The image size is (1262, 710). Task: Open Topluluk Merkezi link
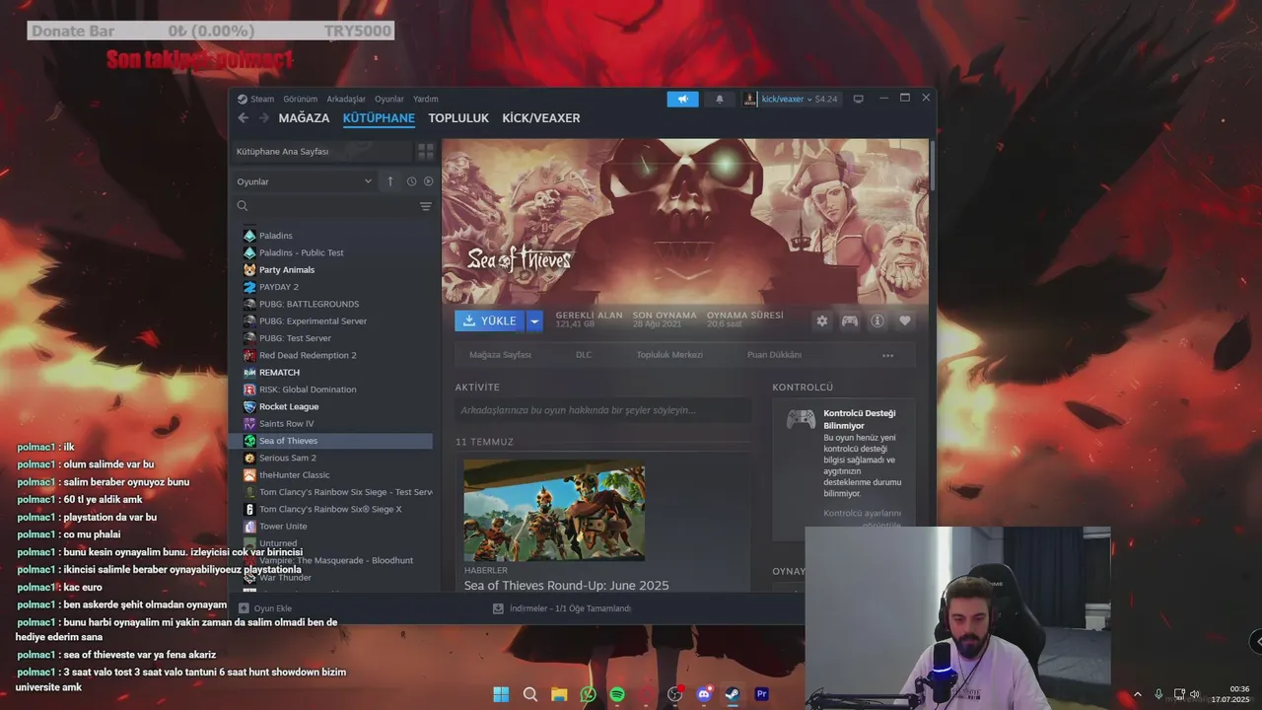pos(669,355)
